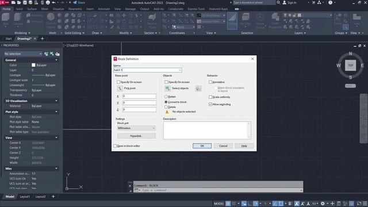
Task: Expand the Modify panel dropdown in ribbon
Action: pos(125,33)
